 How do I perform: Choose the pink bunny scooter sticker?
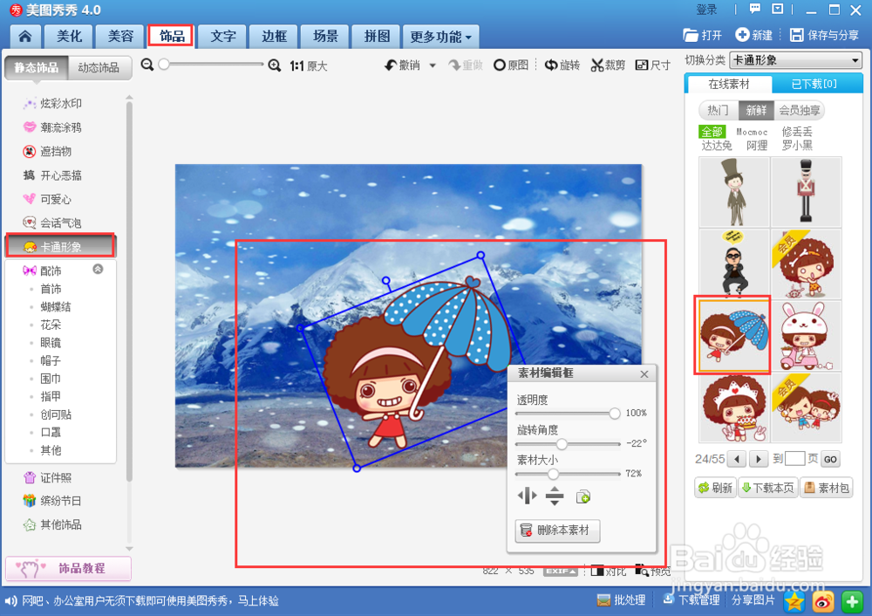pyautogui.click(x=807, y=336)
